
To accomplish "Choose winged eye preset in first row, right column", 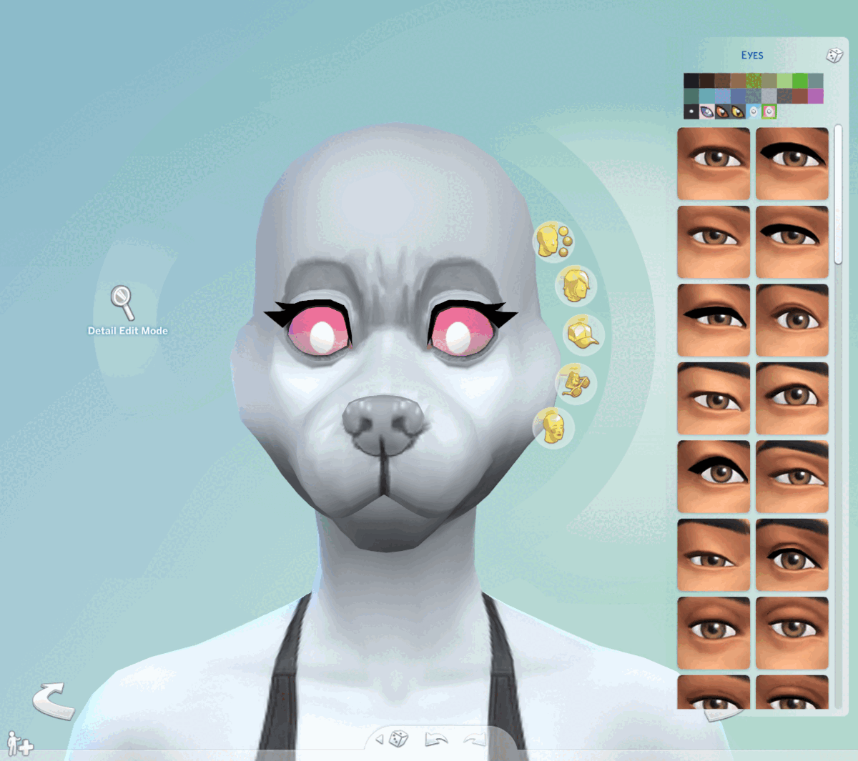I will pyautogui.click(x=792, y=164).
